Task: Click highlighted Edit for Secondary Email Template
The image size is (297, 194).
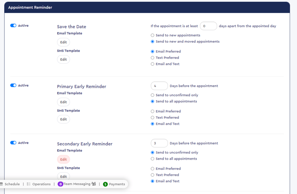Action: tap(63, 160)
